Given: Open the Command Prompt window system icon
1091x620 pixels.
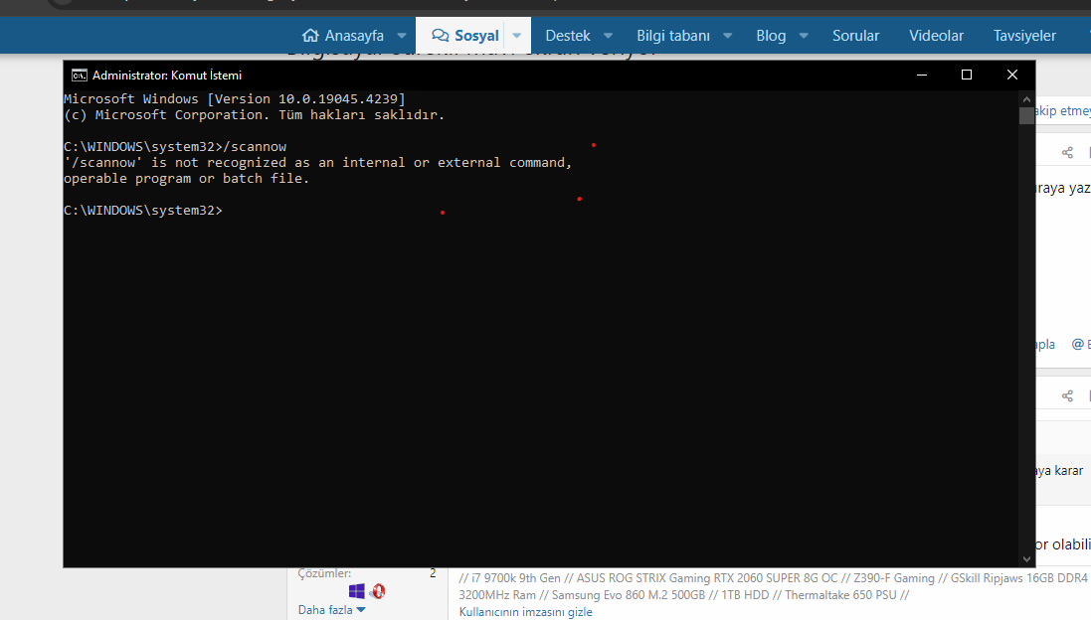Looking at the screenshot, I should 80,76.
